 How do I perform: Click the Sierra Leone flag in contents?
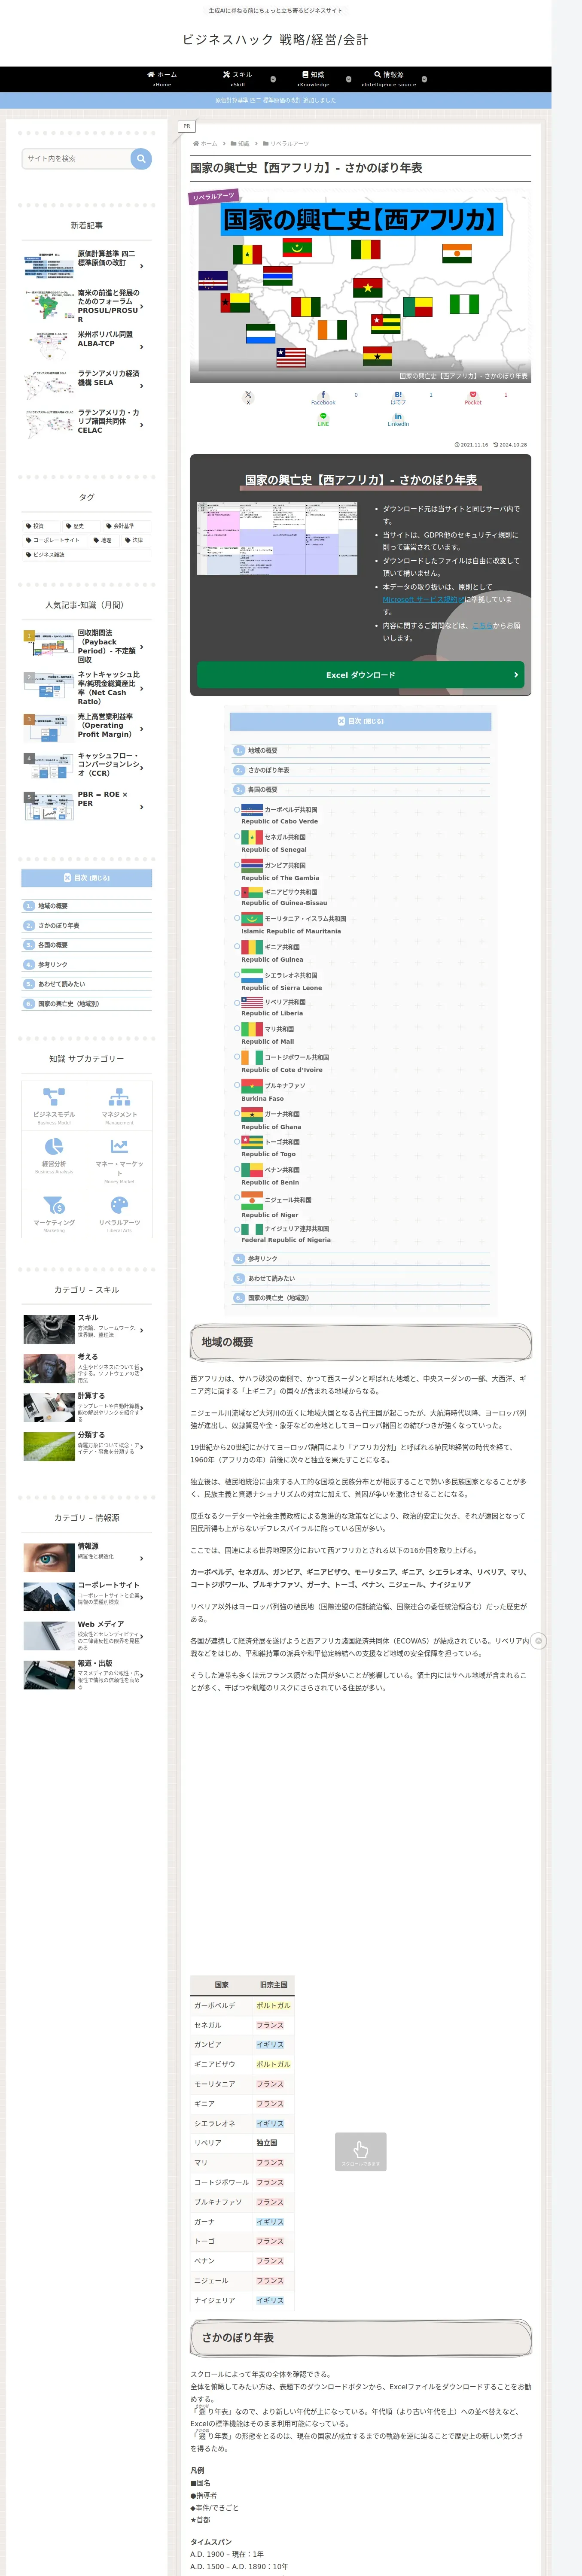[x=252, y=975]
